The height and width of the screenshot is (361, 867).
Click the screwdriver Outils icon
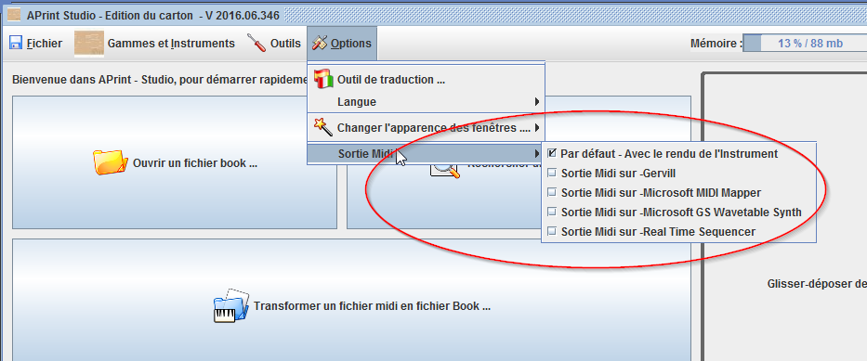coord(256,43)
